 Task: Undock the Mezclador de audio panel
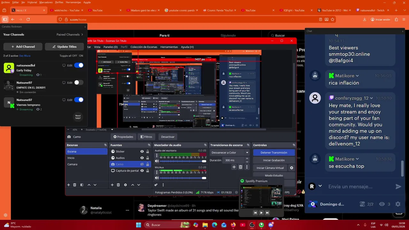click(x=205, y=145)
